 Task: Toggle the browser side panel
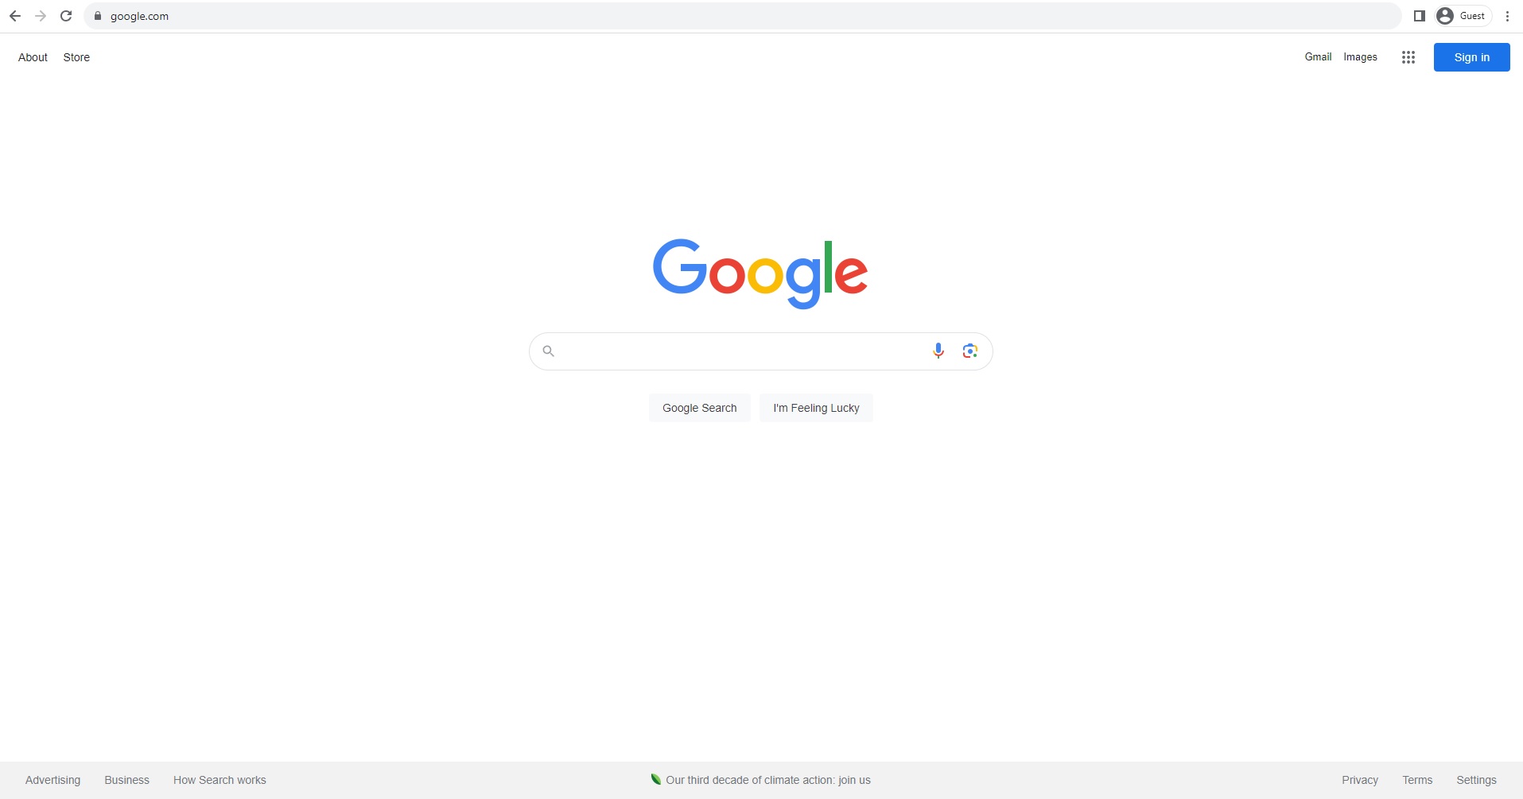point(1419,16)
